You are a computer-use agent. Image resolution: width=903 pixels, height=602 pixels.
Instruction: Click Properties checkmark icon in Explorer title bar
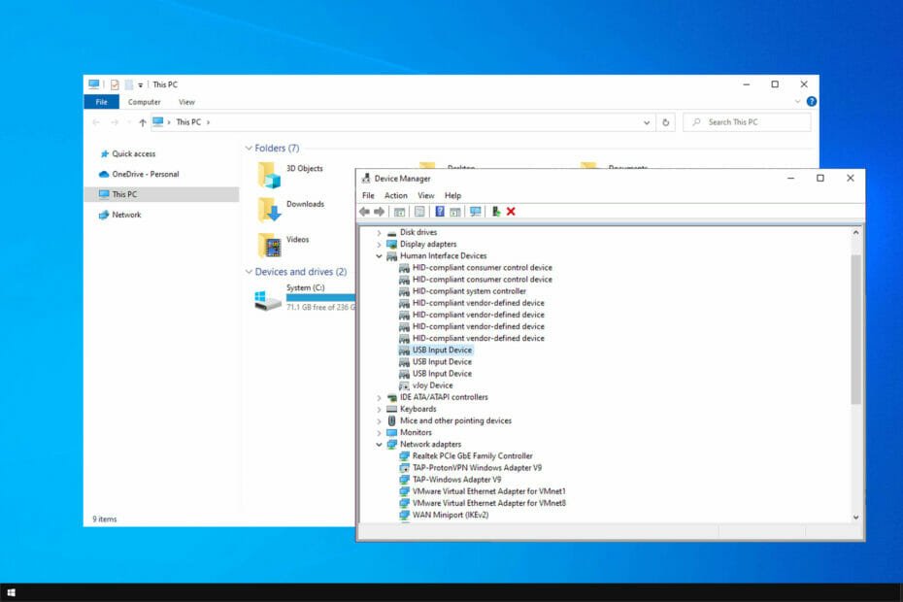115,84
